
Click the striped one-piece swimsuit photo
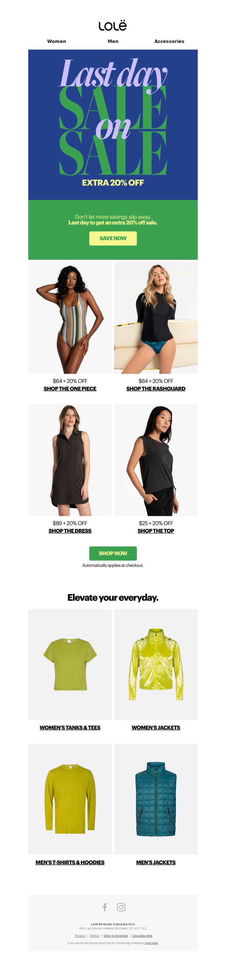(x=70, y=318)
